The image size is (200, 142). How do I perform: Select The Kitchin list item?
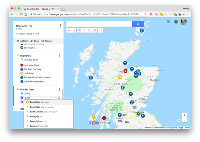coord(28,48)
